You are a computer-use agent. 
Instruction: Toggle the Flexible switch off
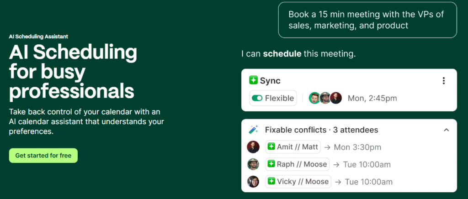[257, 98]
